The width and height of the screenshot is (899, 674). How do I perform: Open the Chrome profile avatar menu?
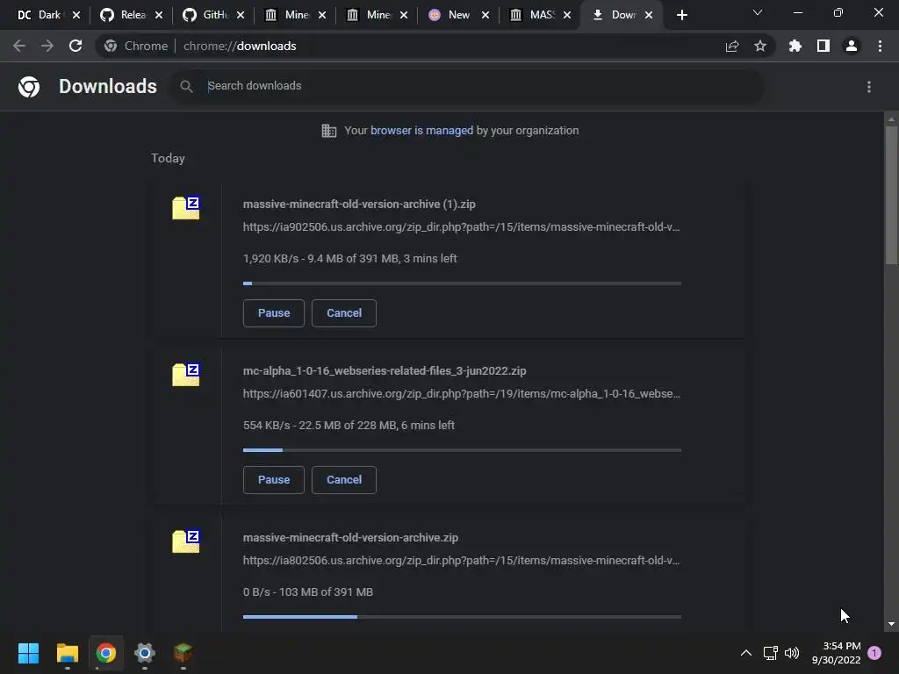(852, 46)
